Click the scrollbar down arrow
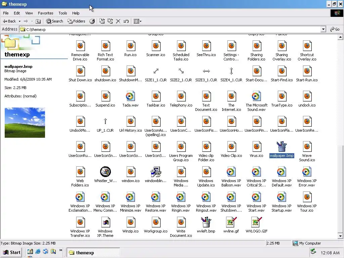Screen dimensions: 344x258 340,236
